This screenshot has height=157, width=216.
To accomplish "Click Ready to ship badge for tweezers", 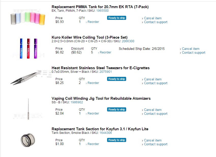I will click(x=117, y=79).
